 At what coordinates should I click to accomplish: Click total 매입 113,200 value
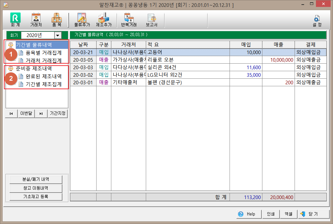(x=252, y=197)
